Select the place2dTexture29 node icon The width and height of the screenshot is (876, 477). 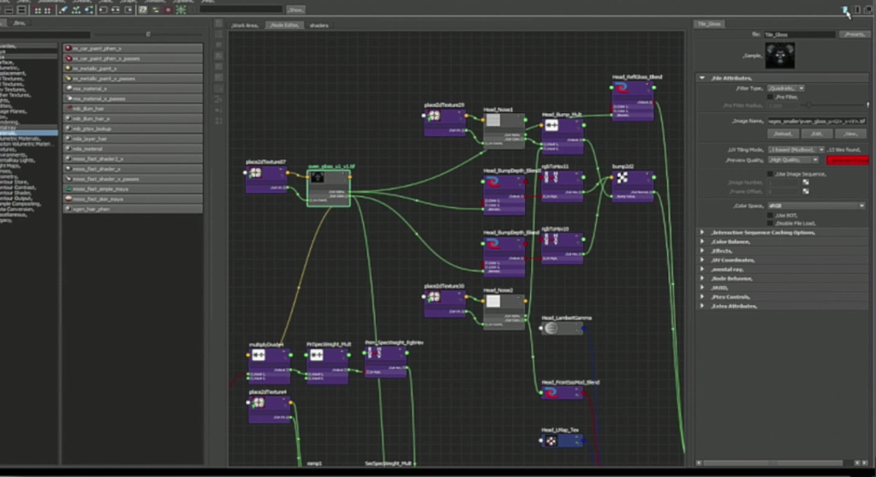[434, 116]
